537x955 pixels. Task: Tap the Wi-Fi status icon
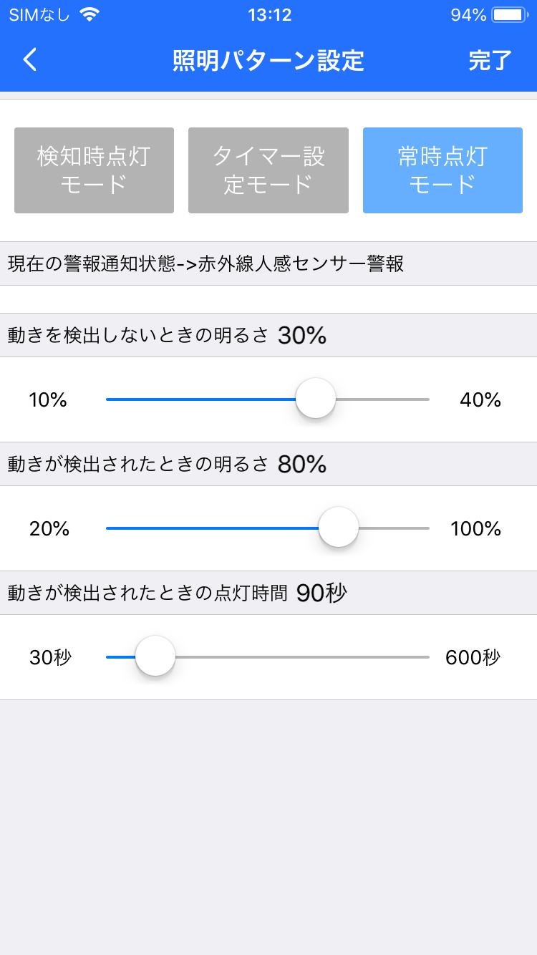(x=89, y=15)
